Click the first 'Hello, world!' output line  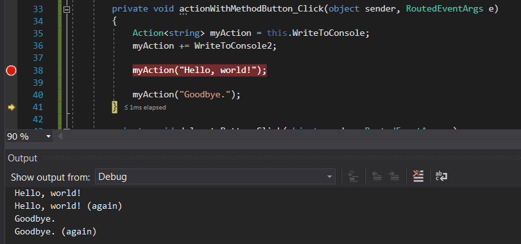click(48, 193)
